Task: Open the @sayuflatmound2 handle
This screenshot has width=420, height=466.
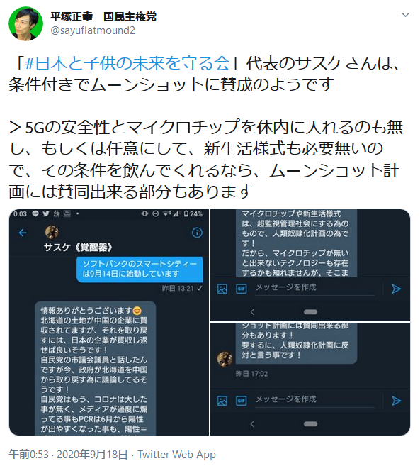Action: pyautogui.click(x=93, y=30)
